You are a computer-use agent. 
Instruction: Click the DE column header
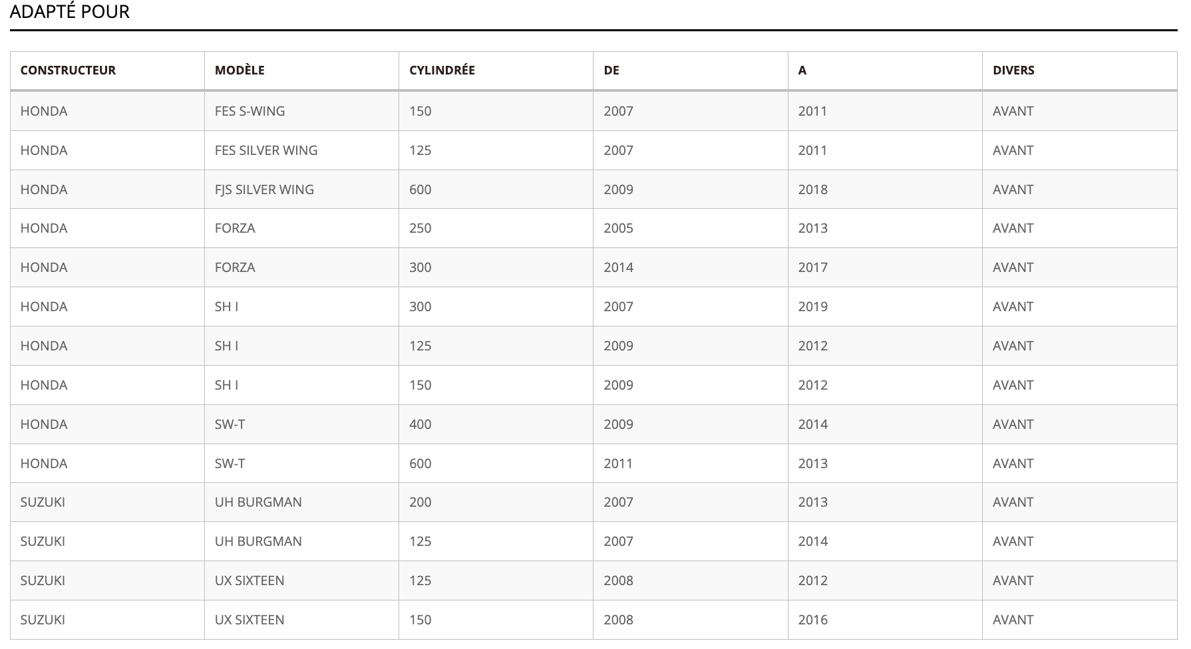point(611,70)
